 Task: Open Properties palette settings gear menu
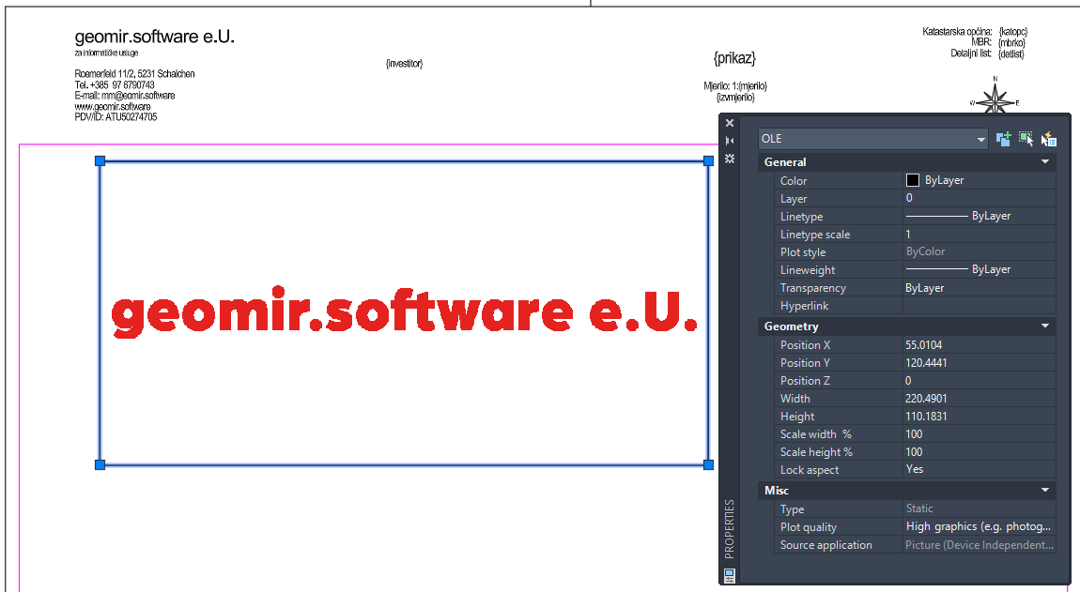[x=730, y=159]
